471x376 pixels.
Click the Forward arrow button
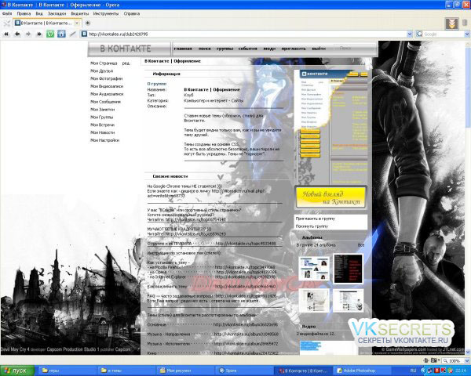28,34
